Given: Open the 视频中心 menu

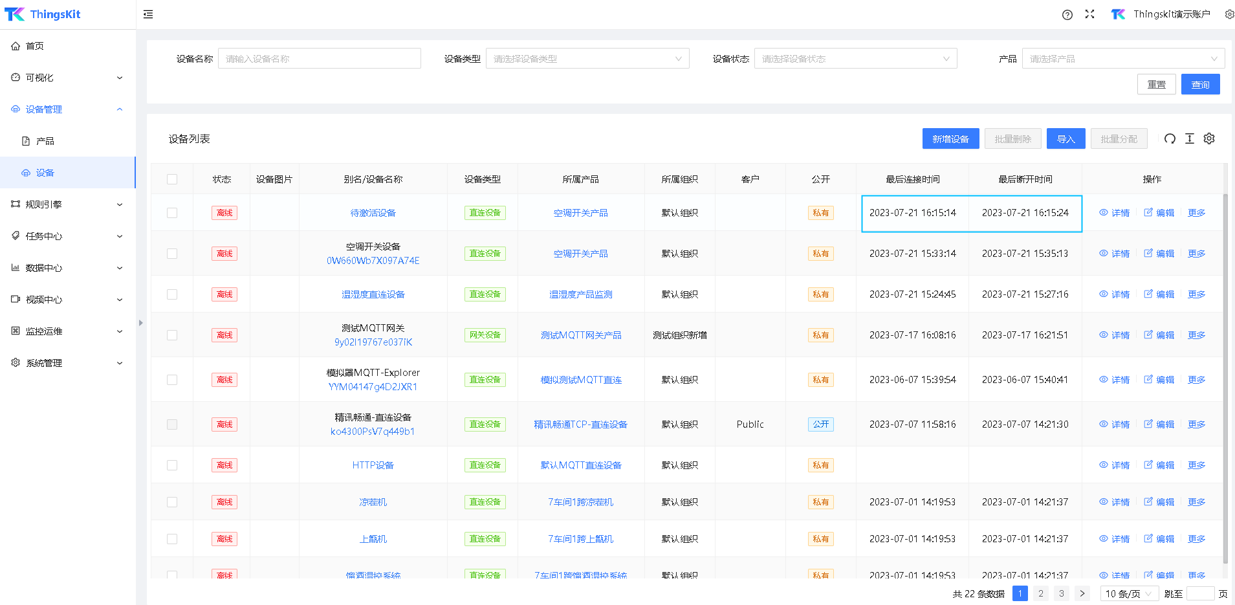Looking at the screenshot, I should [x=68, y=300].
